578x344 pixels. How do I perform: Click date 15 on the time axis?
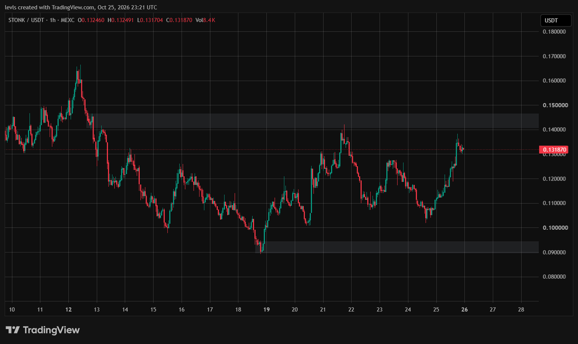pos(153,310)
